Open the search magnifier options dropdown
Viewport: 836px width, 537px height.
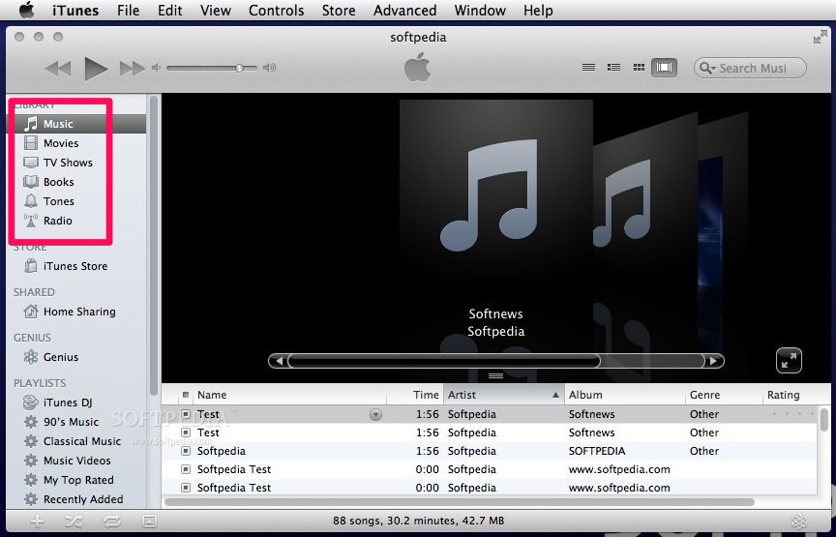click(707, 69)
